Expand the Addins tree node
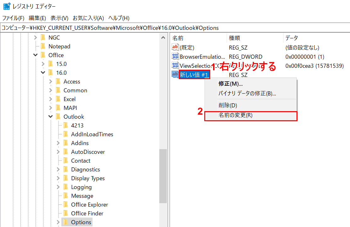 58,143
